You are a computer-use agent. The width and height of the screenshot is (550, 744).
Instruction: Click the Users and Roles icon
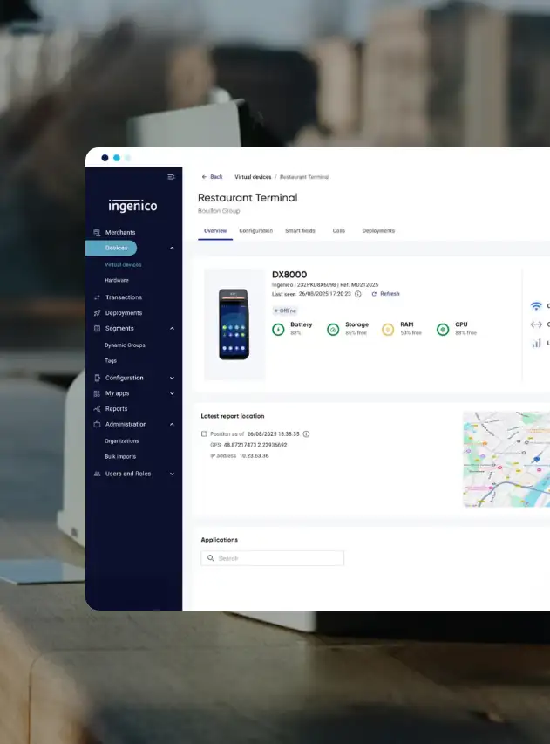click(97, 474)
